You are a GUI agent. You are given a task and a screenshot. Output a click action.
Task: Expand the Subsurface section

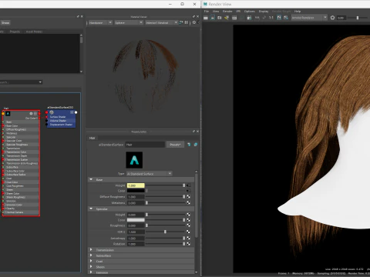tap(91, 255)
